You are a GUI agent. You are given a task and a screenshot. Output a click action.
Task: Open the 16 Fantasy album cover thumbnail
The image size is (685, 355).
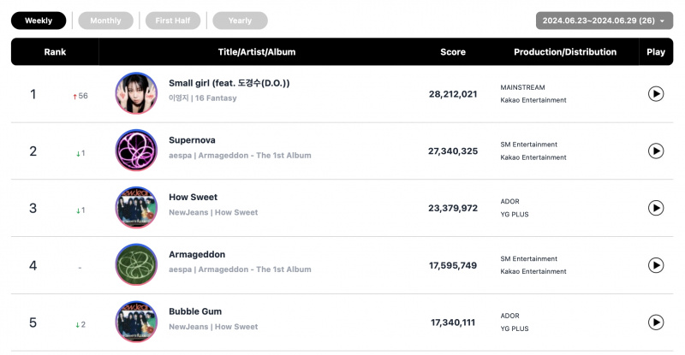pos(136,93)
